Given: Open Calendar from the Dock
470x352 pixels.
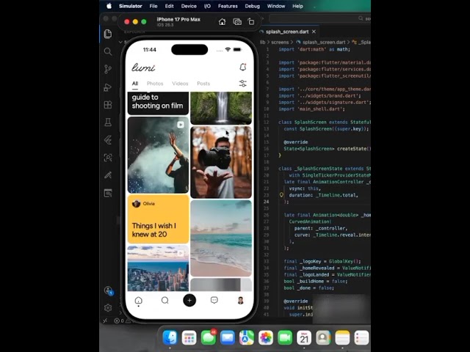Looking at the screenshot, I should (304, 337).
